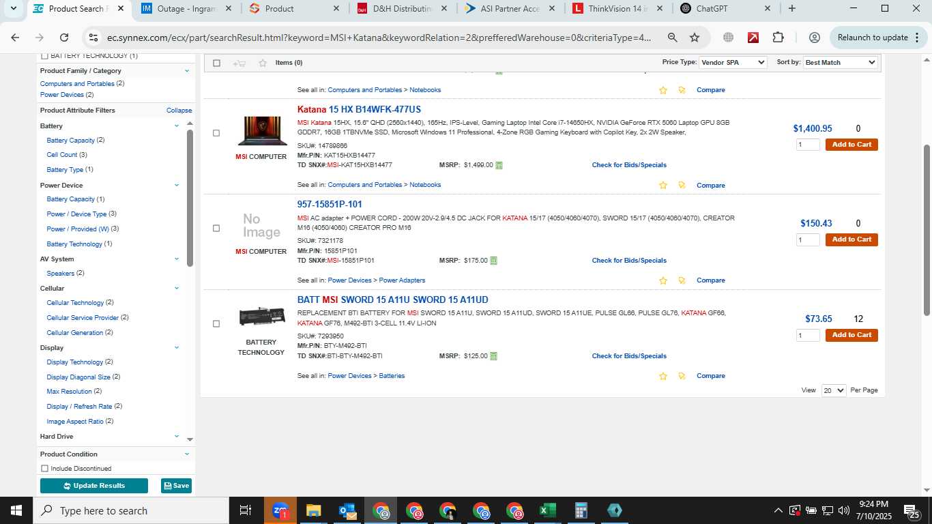The height and width of the screenshot is (524, 932).
Task: Click the main page vertical scrollbar thumb
Action: 927,229
